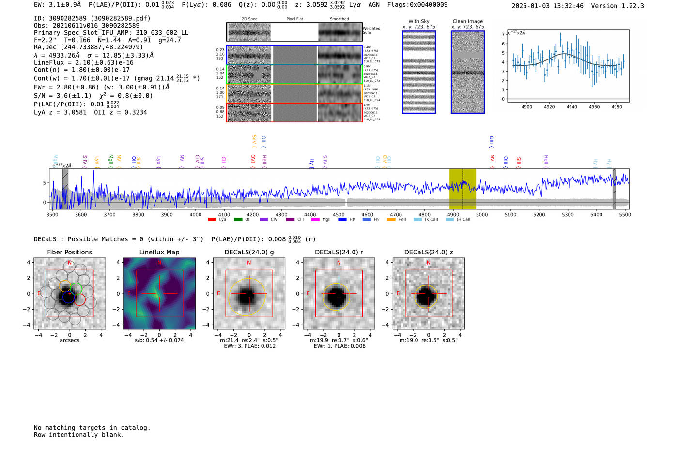Image resolution: width=678 pixels, height=461 pixels.
Task: Open the Fiber Positions cutout image
Action: tap(70, 294)
